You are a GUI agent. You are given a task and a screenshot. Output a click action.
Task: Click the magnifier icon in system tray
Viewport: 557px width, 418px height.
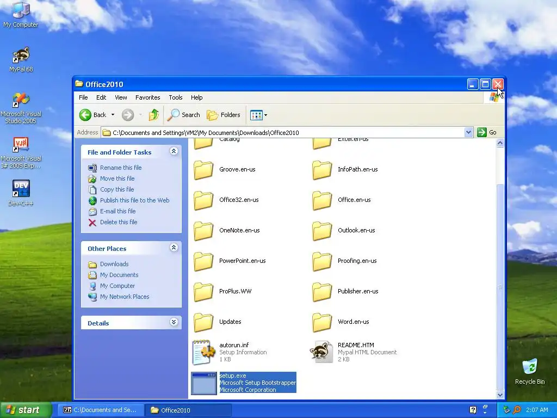coord(517,410)
